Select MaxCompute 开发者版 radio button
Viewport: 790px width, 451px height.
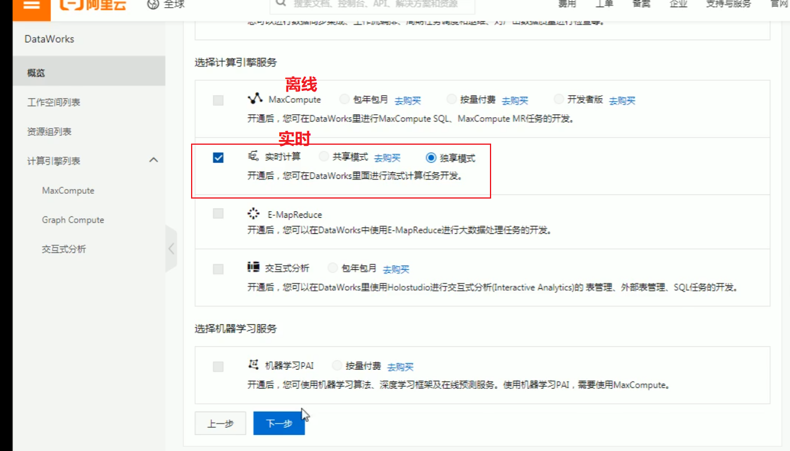point(559,99)
